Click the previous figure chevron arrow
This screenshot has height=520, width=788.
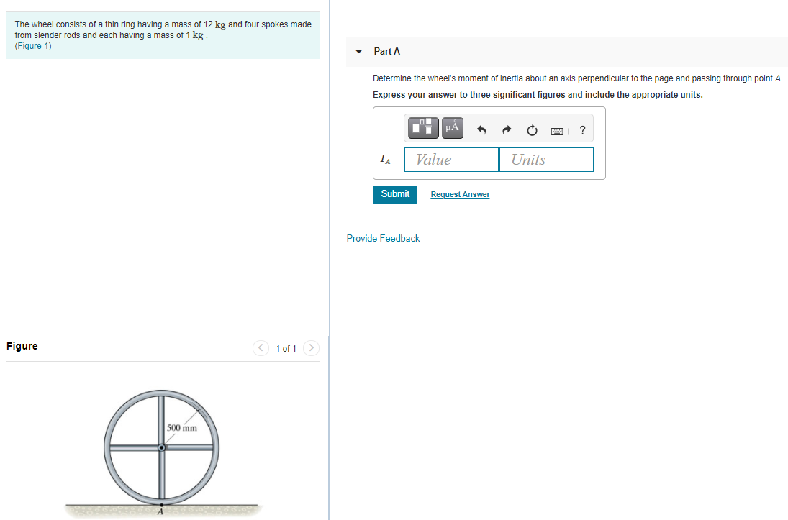[x=261, y=347]
